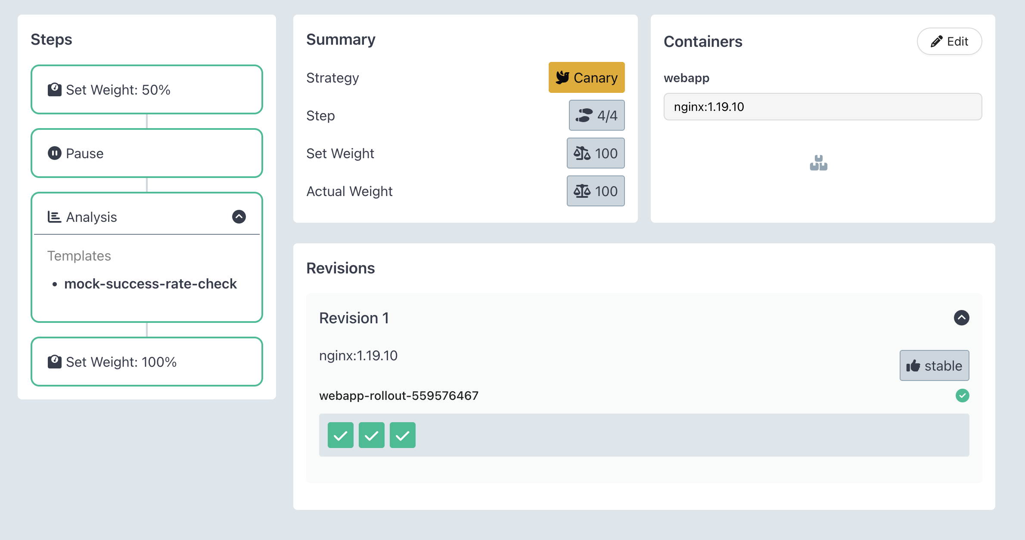1025x540 pixels.
Task: Click the Canary bird icon
Action: [562, 77]
